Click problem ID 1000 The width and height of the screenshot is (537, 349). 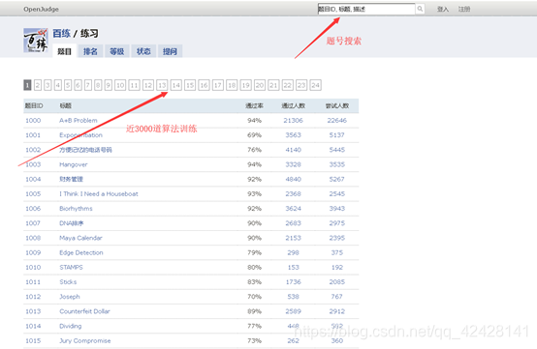pos(33,121)
